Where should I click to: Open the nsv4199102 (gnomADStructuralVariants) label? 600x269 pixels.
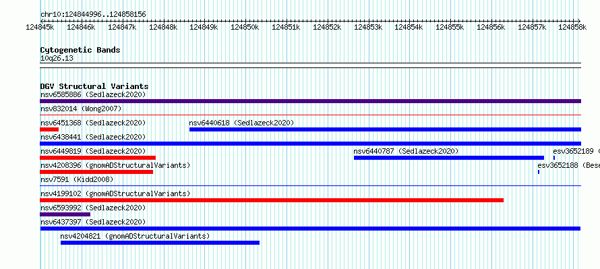[115, 193]
